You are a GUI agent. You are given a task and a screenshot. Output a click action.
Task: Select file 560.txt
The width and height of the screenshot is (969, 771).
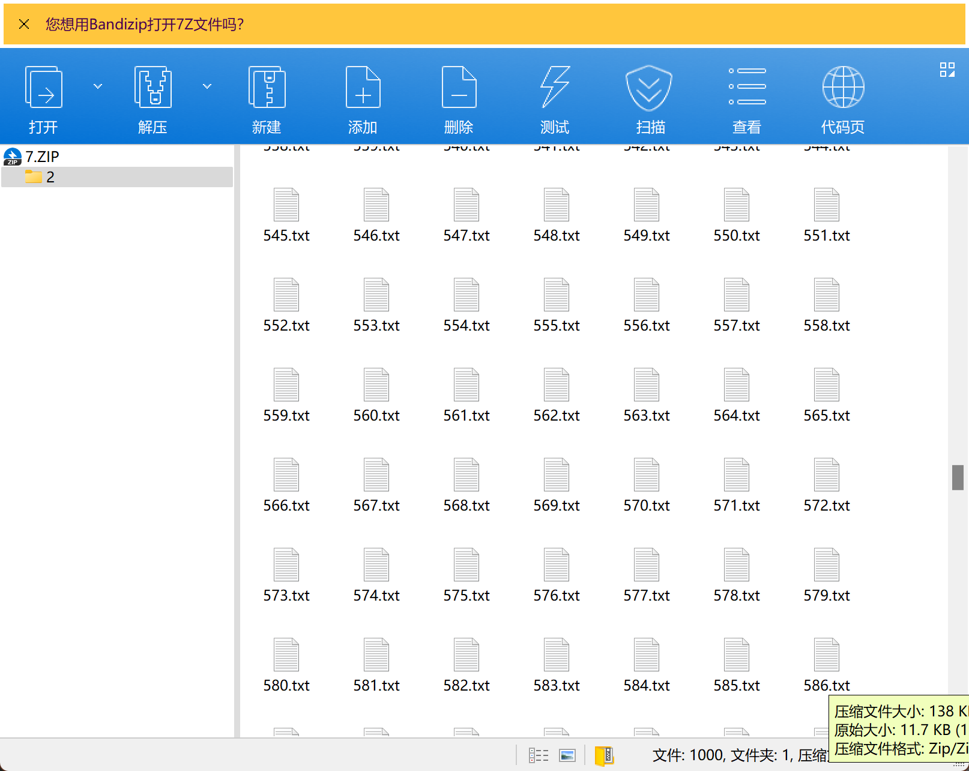[376, 395]
